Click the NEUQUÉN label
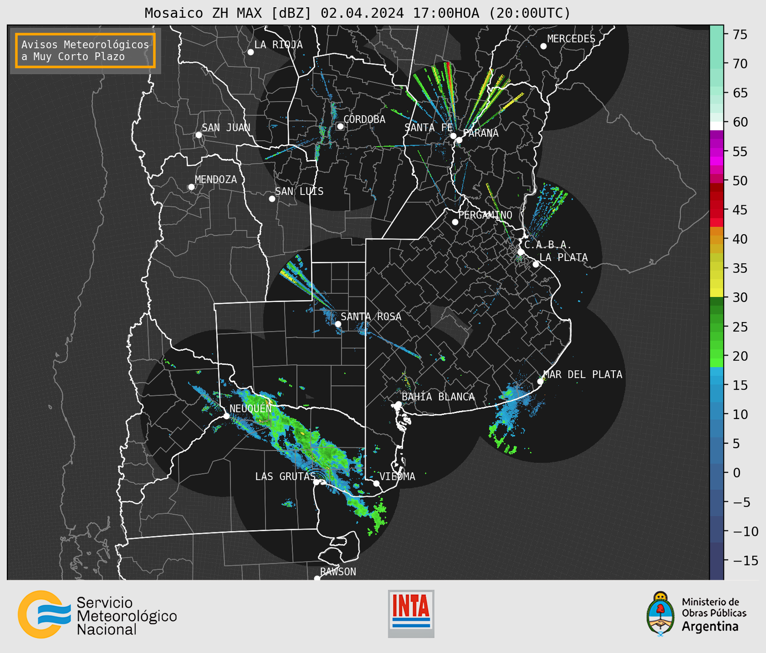Screen dimensions: 766x653 (x=251, y=409)
